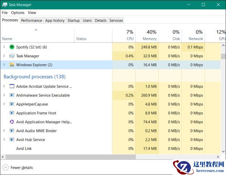Click the Application Frame Host icon

[12, 113]
